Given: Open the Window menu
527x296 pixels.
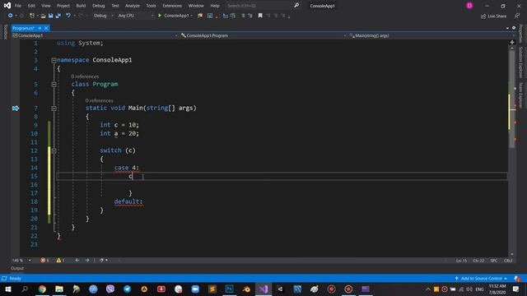Looking at the screenshot, I should (x=196, y=6).
